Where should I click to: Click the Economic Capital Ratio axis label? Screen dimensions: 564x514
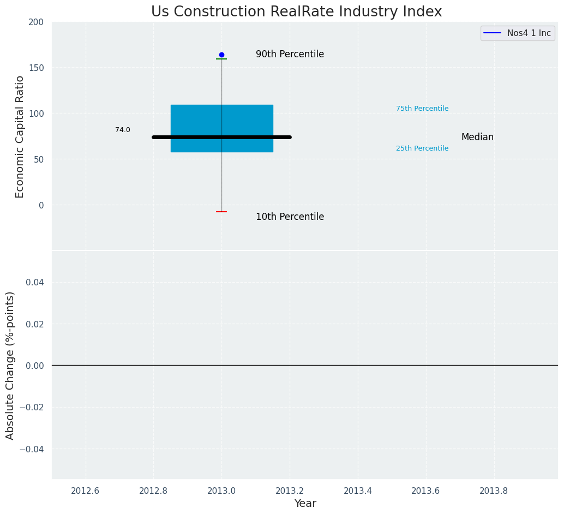pyautogui.click(x=20, y=137)
